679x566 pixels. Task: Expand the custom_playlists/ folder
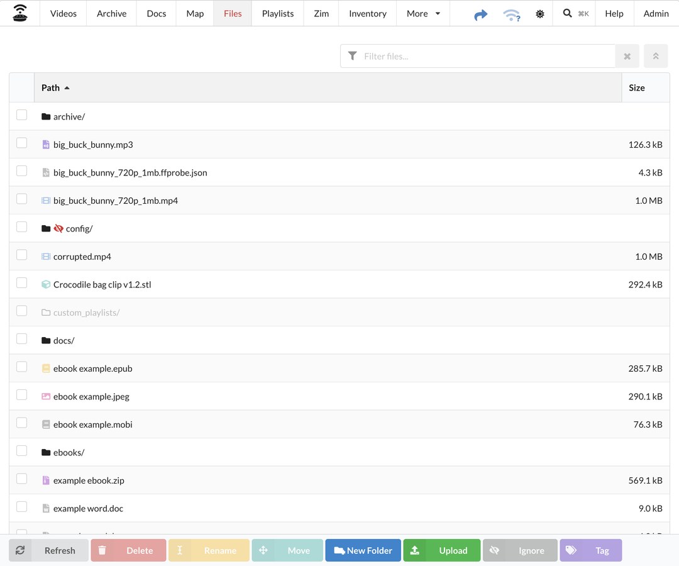tap(86, 313)
